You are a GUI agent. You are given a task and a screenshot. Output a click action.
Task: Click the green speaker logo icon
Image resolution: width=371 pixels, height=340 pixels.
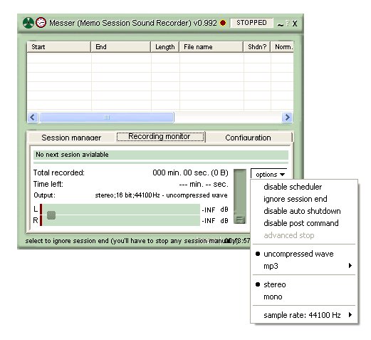(x=28, y=23)
